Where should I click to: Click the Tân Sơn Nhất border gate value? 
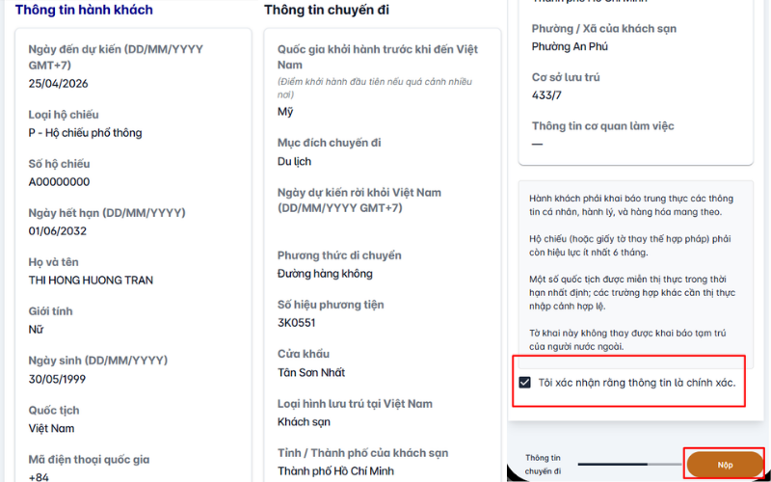click(x=310, y=372)
